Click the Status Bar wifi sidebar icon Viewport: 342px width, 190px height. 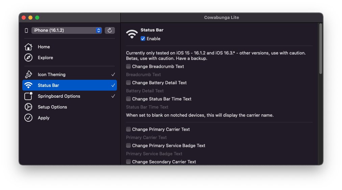[x=28, y=85]
